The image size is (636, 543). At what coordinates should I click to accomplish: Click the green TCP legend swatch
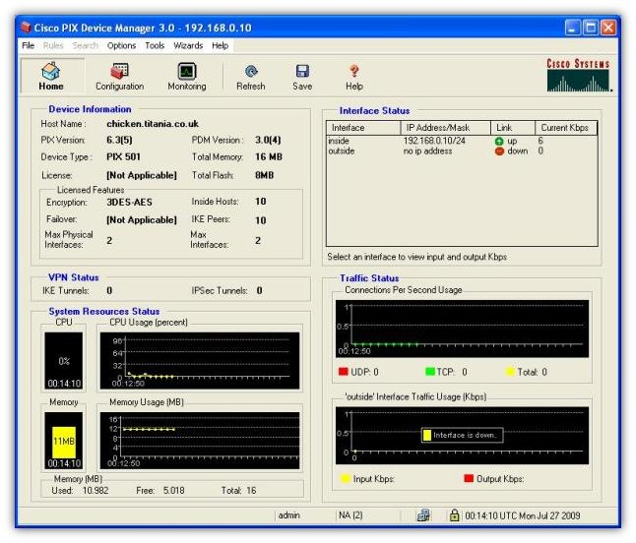click(x=430, y=372)
